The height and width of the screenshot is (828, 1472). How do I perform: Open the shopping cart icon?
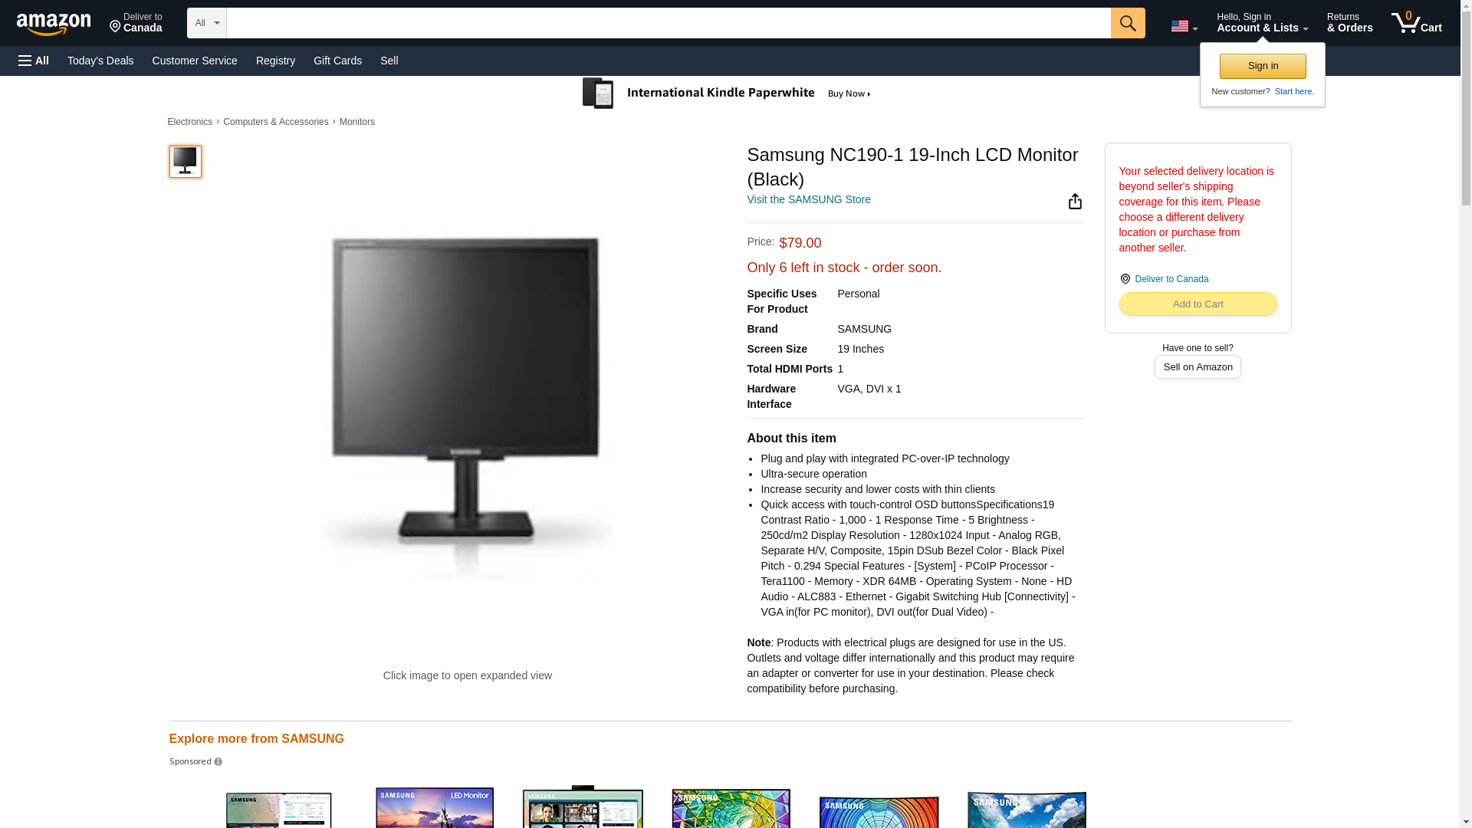[1416, 23]
